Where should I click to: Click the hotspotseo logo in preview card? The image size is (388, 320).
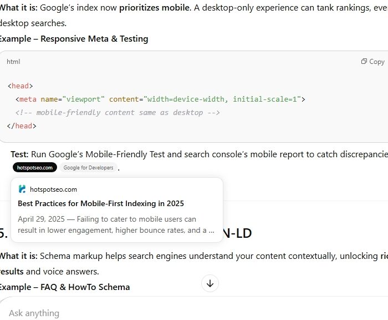pos(22,189)
